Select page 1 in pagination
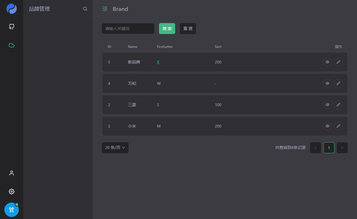The image size is (357, 219). 329,148
